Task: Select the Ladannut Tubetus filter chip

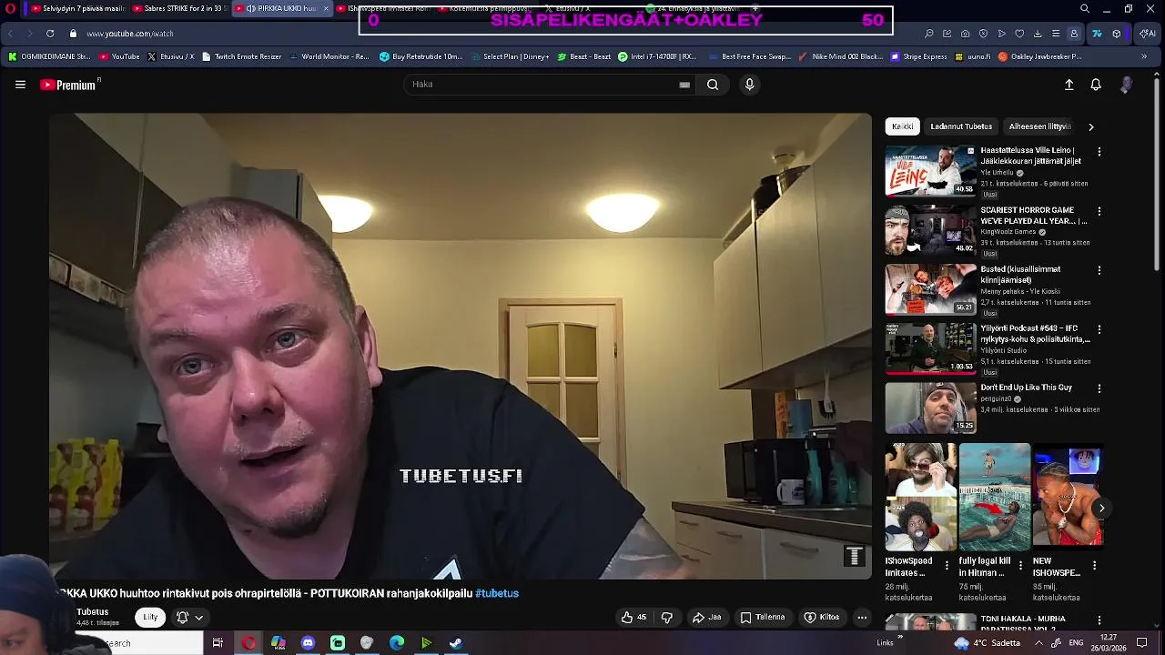Action: tap(961, 126)
